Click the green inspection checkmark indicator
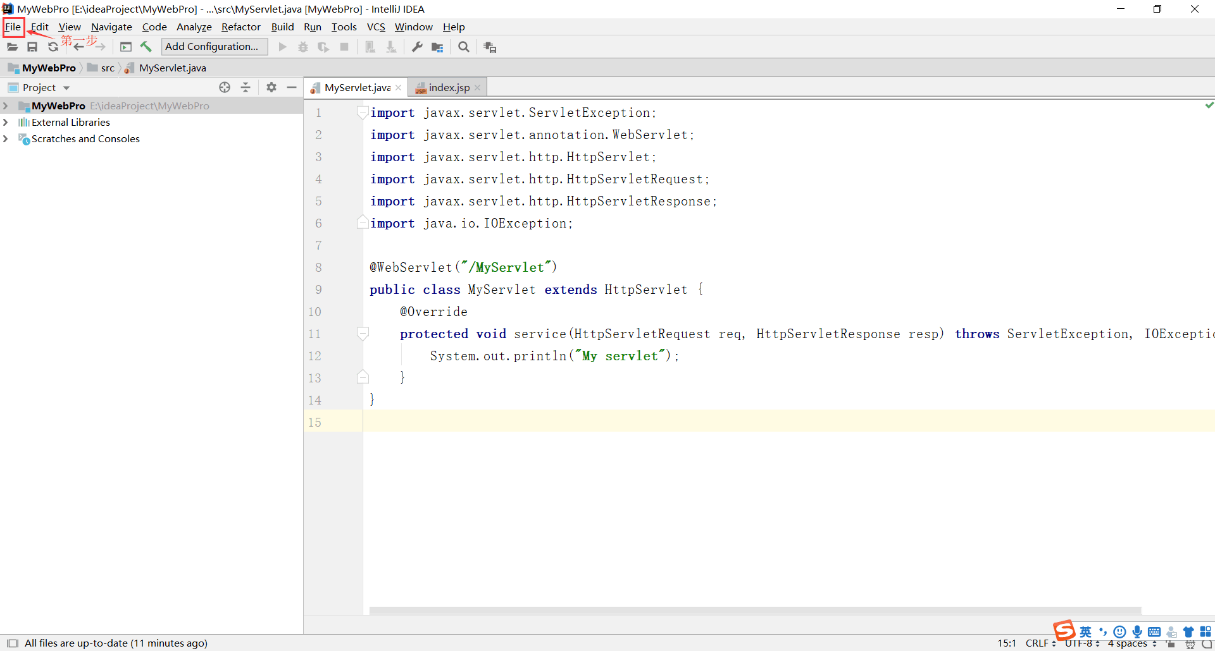1215x651 pixels. tap(1209, 105)
